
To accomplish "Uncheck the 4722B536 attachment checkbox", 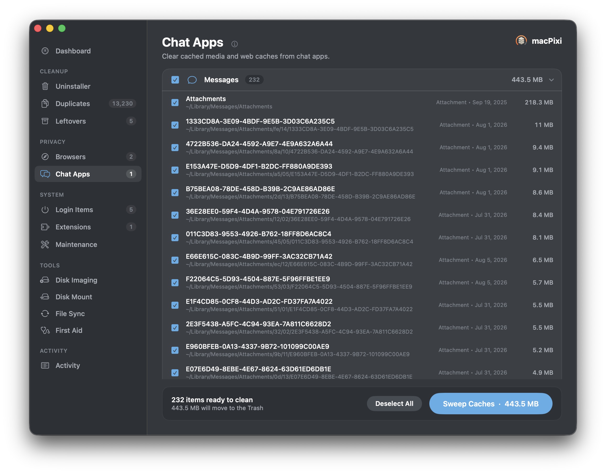I will [175, 148].
